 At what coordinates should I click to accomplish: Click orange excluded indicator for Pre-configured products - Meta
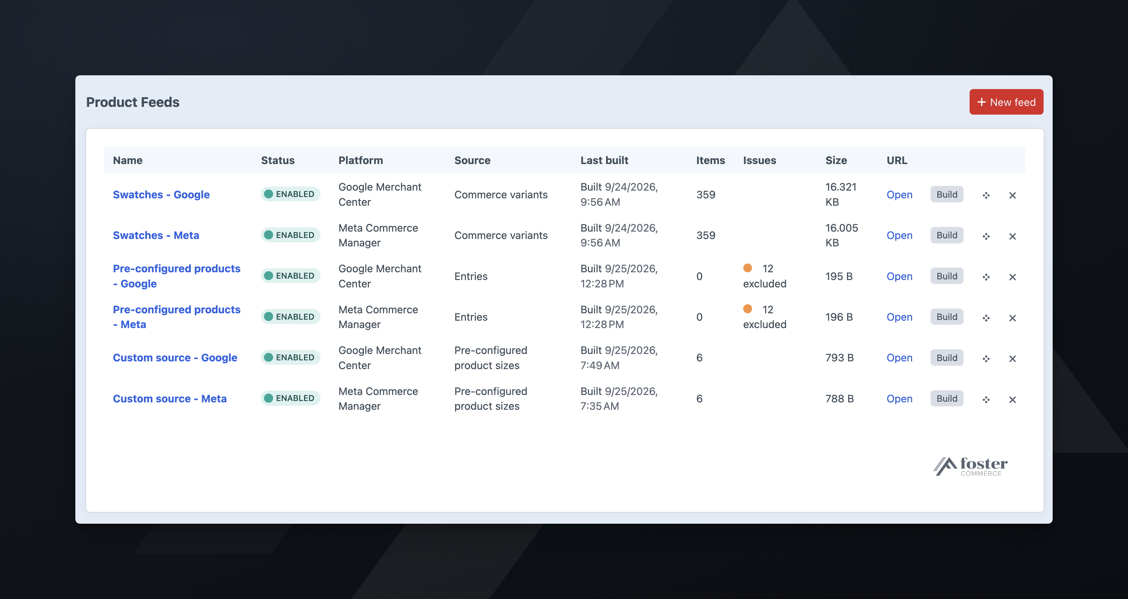coord(748,309)
